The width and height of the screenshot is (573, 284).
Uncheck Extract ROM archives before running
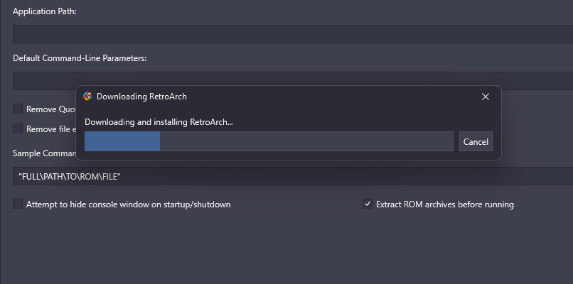(368, 204)
